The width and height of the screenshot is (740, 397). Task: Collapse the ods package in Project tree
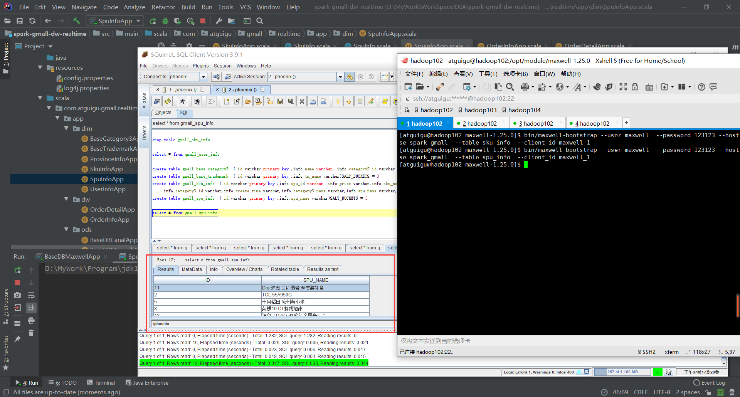(66, 229)
